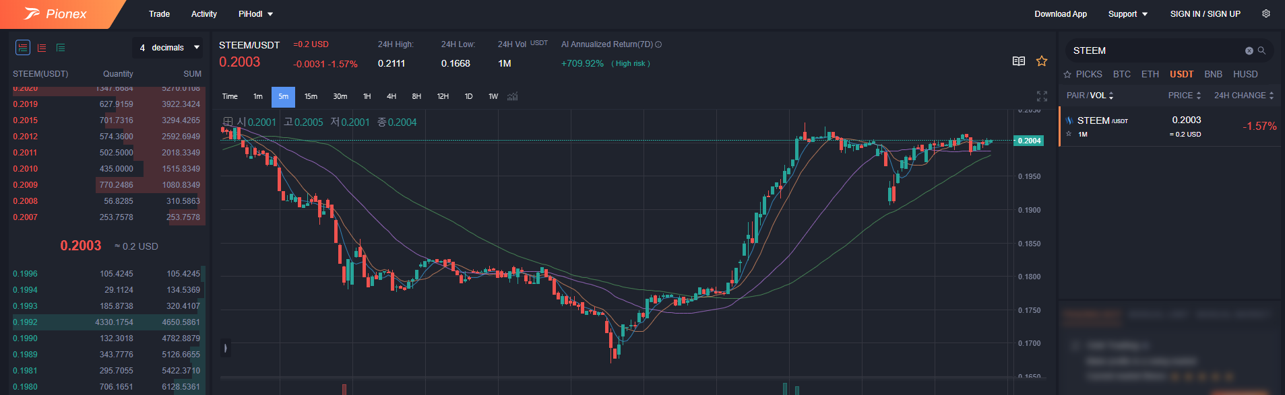Click buy order price 0.1980
1285x395 pixels.
(26, 387)
